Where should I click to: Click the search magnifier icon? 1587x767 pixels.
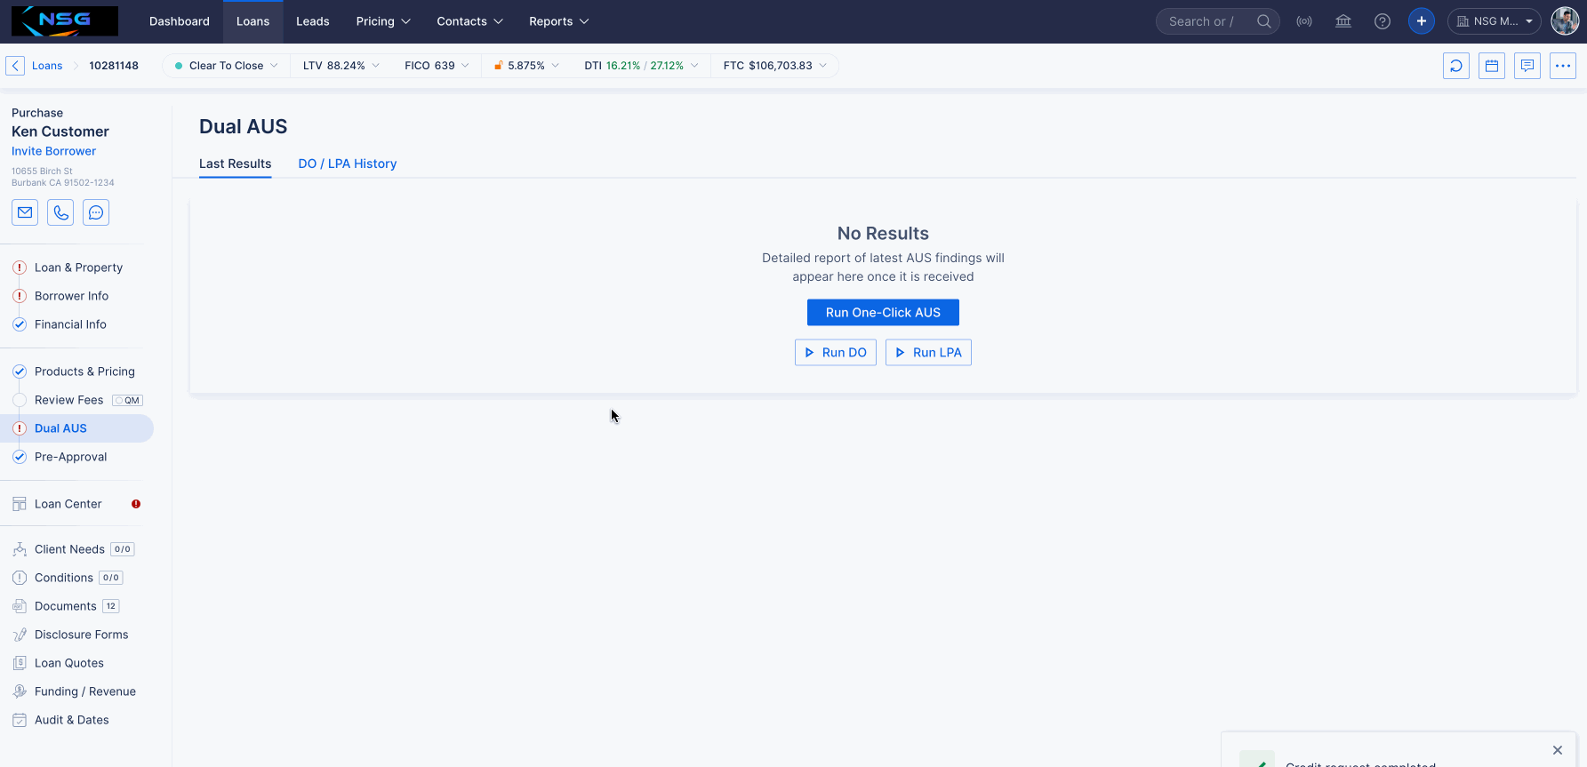pos(1263,21)
